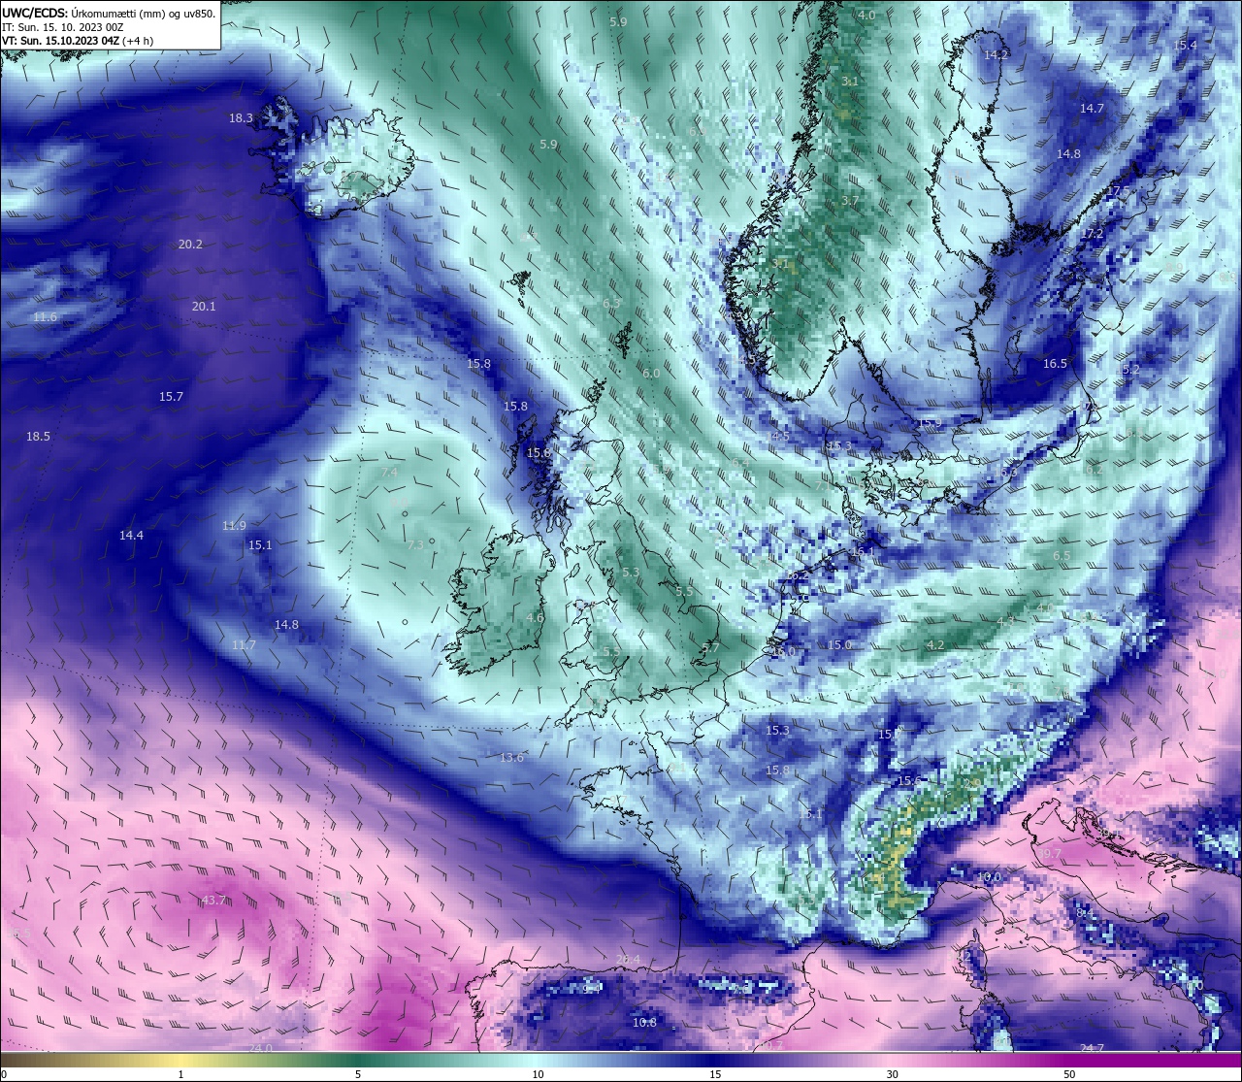This screenshot has height=1082, width=1242.
Task: Click the VT: Sun. 15.10.2023 04Z valid-time line
Action: point(77,41)
